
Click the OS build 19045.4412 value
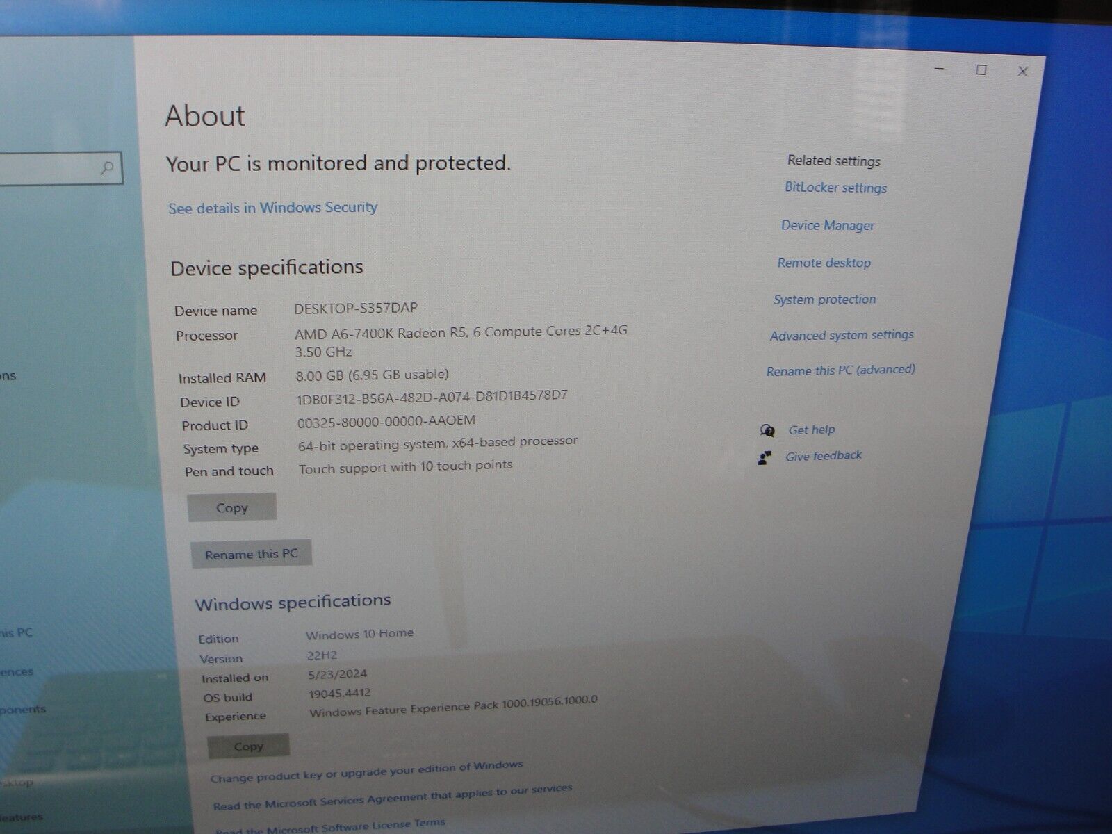coord(340,694)
